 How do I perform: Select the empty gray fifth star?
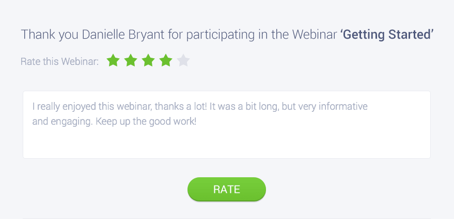(183, 61)
